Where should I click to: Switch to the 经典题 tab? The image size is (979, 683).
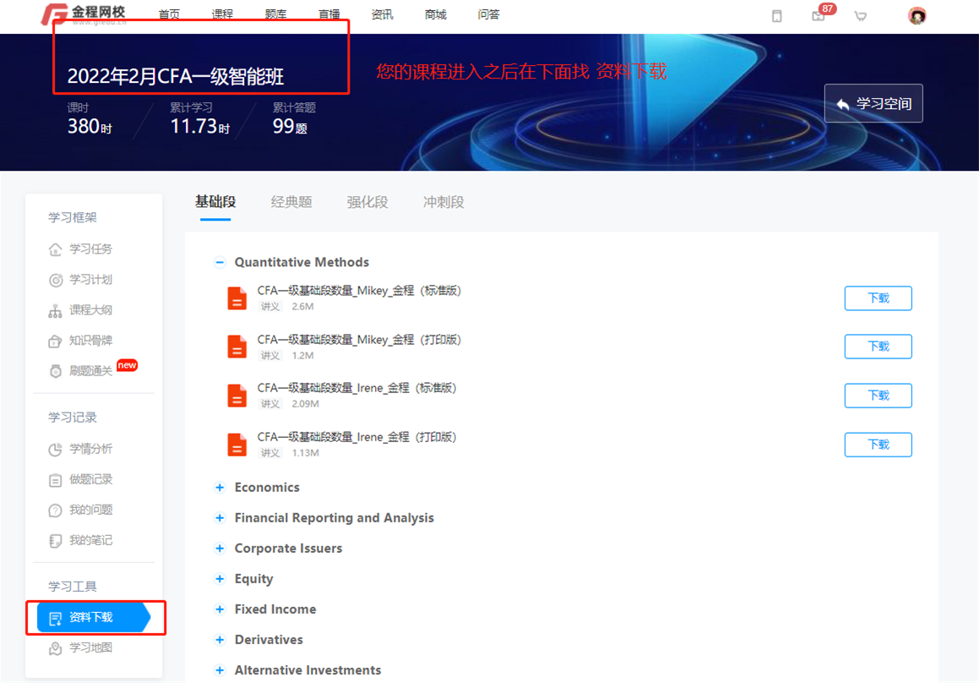pyautogui.click(x=291, y=202)
